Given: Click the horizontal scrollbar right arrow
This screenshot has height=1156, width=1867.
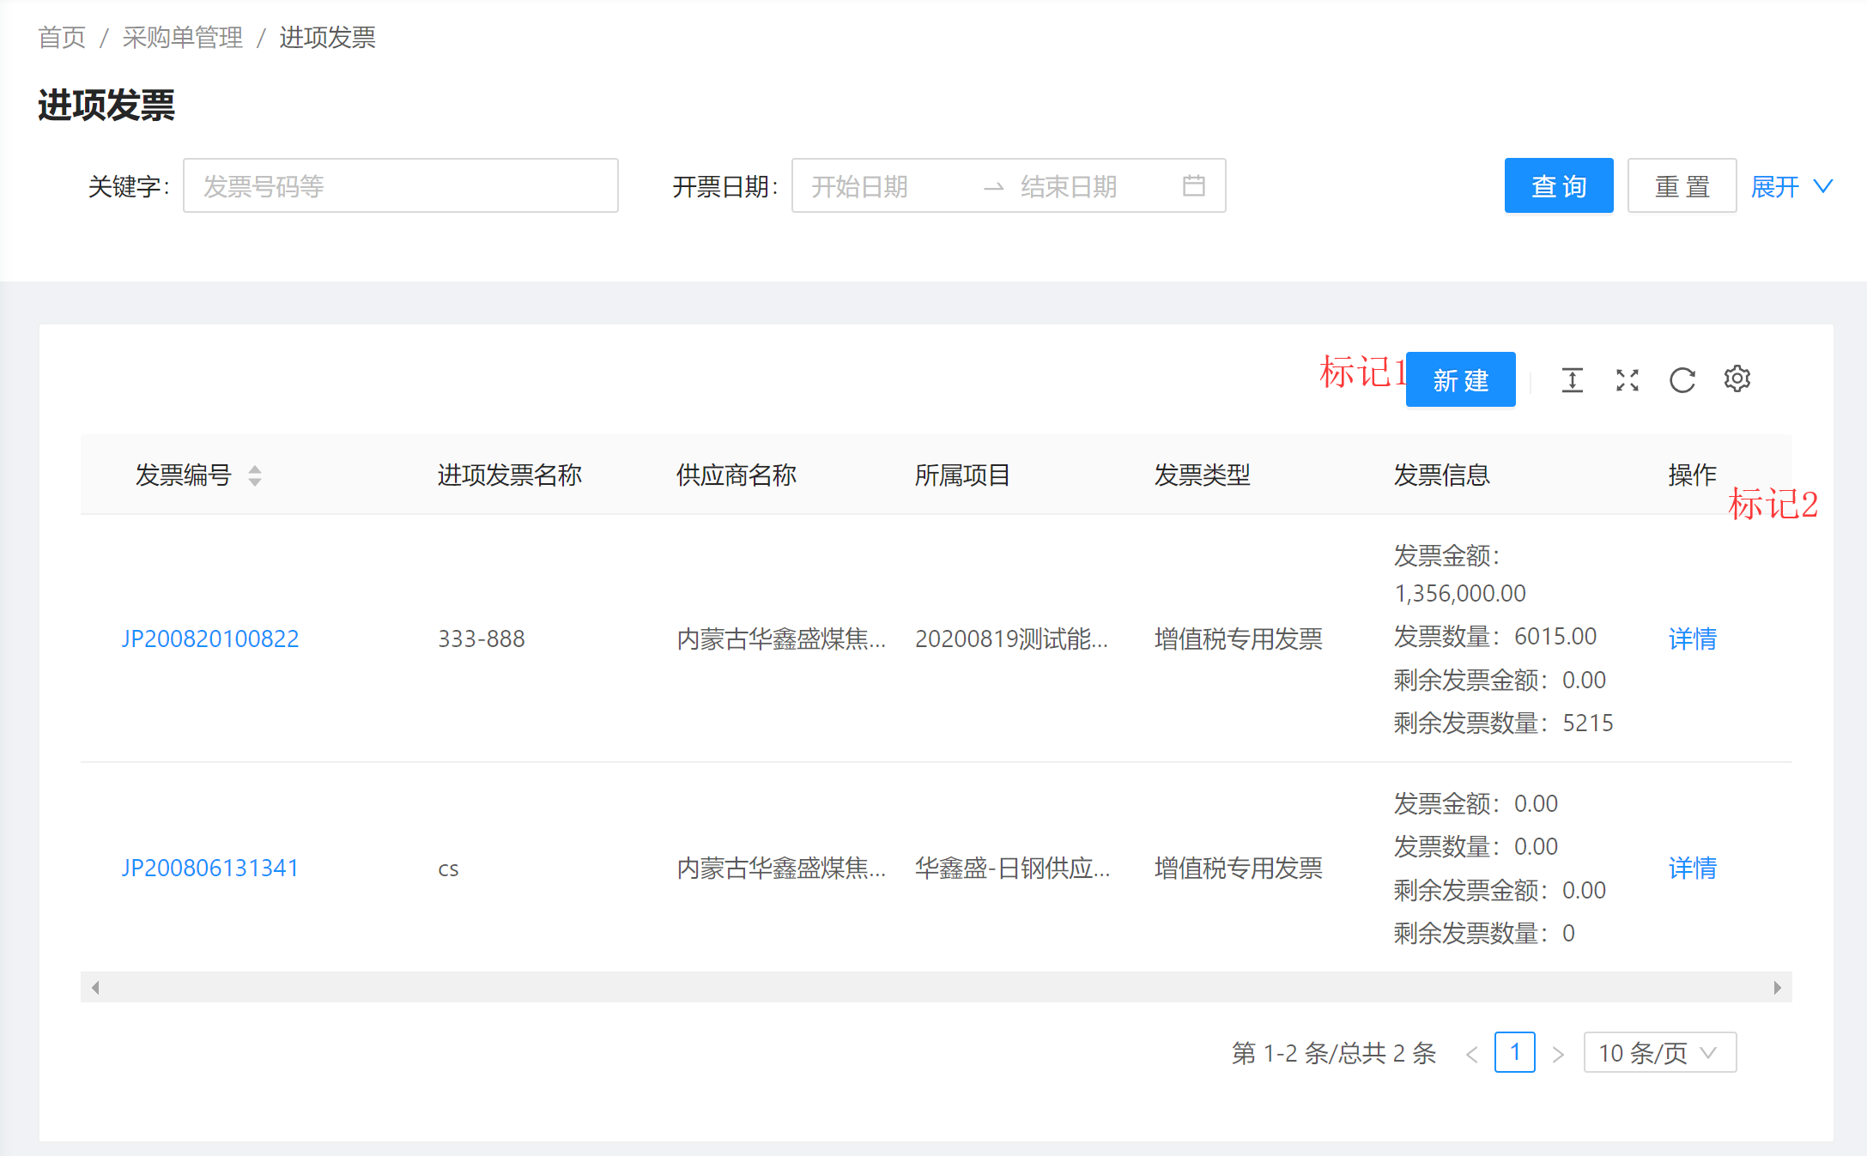Looking at the screenshot, I should pos(1777,988).
